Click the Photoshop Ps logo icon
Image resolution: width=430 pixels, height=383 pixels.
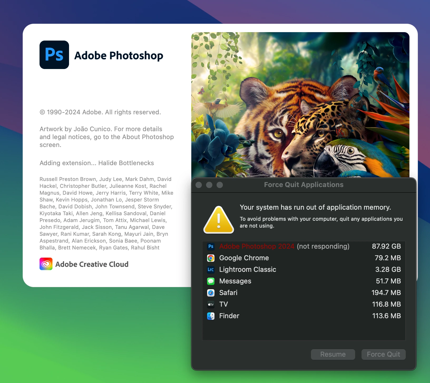tap(54, 55)
